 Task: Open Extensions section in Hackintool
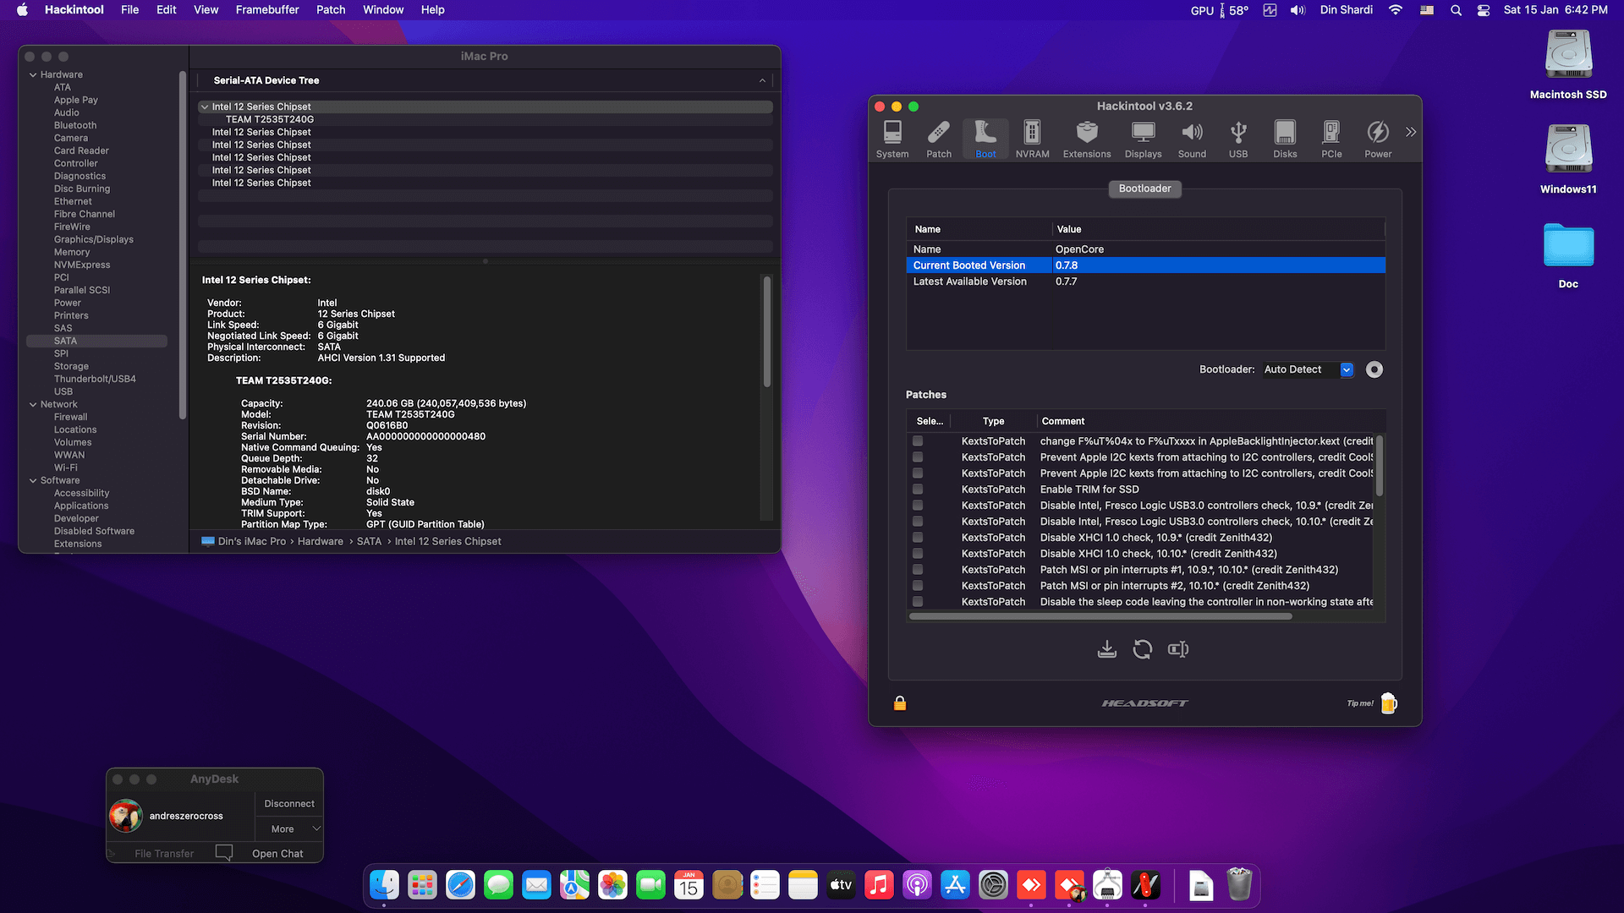pyautogui.click(x=1087, y=139)
